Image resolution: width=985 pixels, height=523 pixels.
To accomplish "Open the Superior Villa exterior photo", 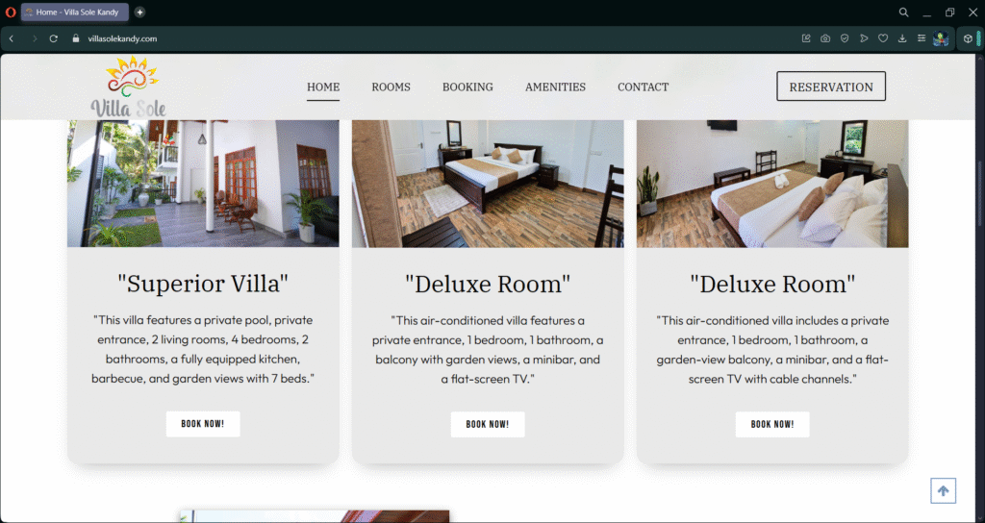I will point(203,184).
